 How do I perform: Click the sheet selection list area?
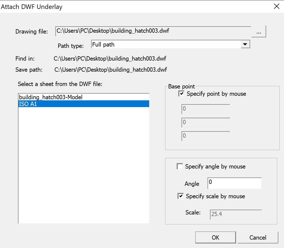tap(84, 162)
